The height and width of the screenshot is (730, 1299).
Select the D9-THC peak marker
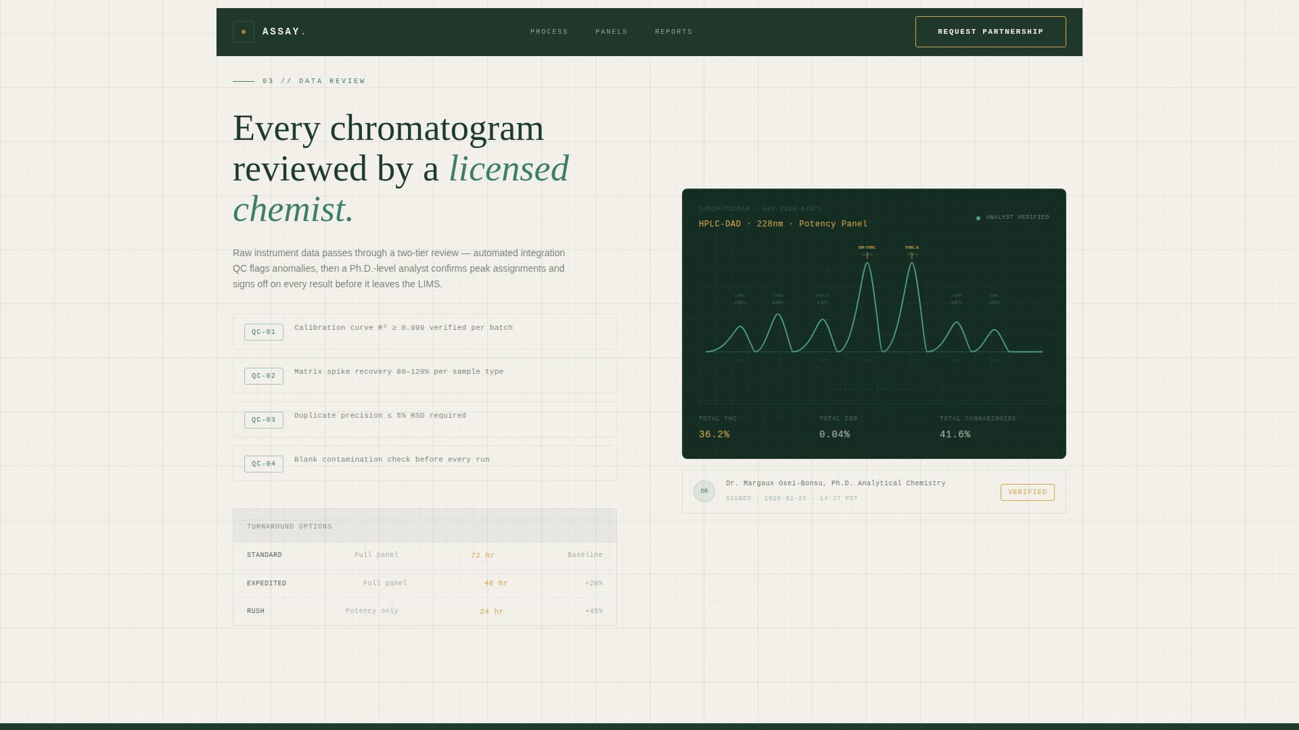pos(867,247)
